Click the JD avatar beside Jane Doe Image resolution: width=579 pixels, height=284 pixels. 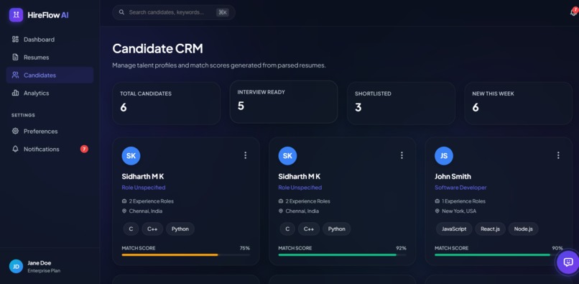pos(17,266)
